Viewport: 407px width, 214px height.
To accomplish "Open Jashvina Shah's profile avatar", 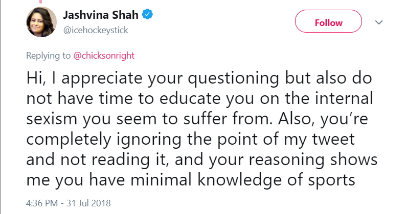I will tap(41, 22).
